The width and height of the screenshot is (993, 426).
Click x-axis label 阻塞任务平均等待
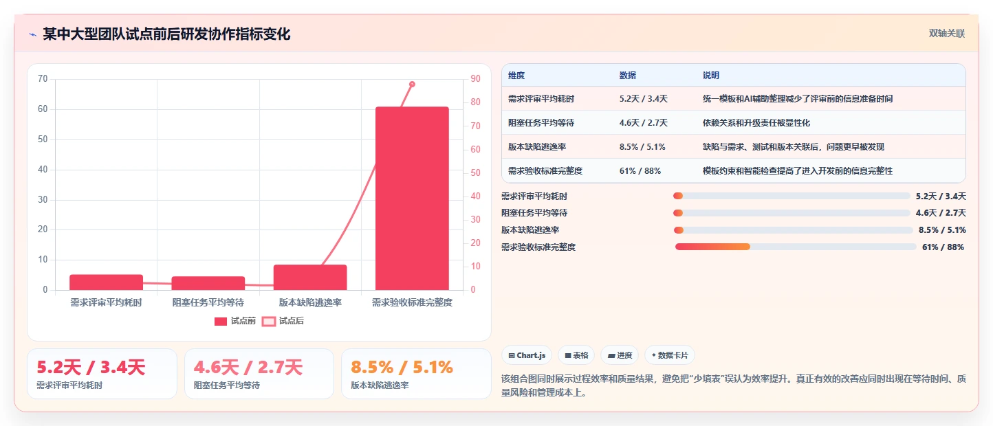click(x=208, y=302)
